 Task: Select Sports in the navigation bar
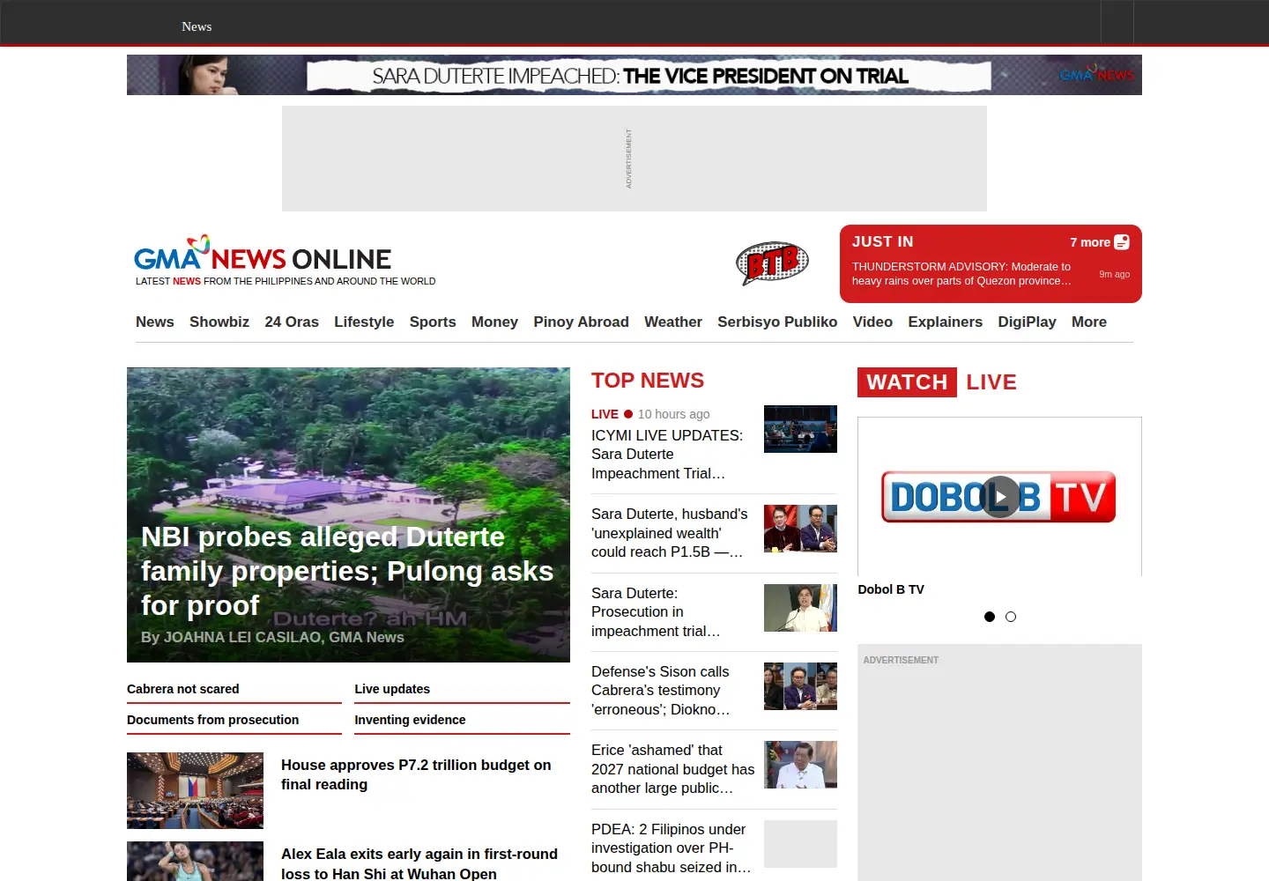(433, 322)
